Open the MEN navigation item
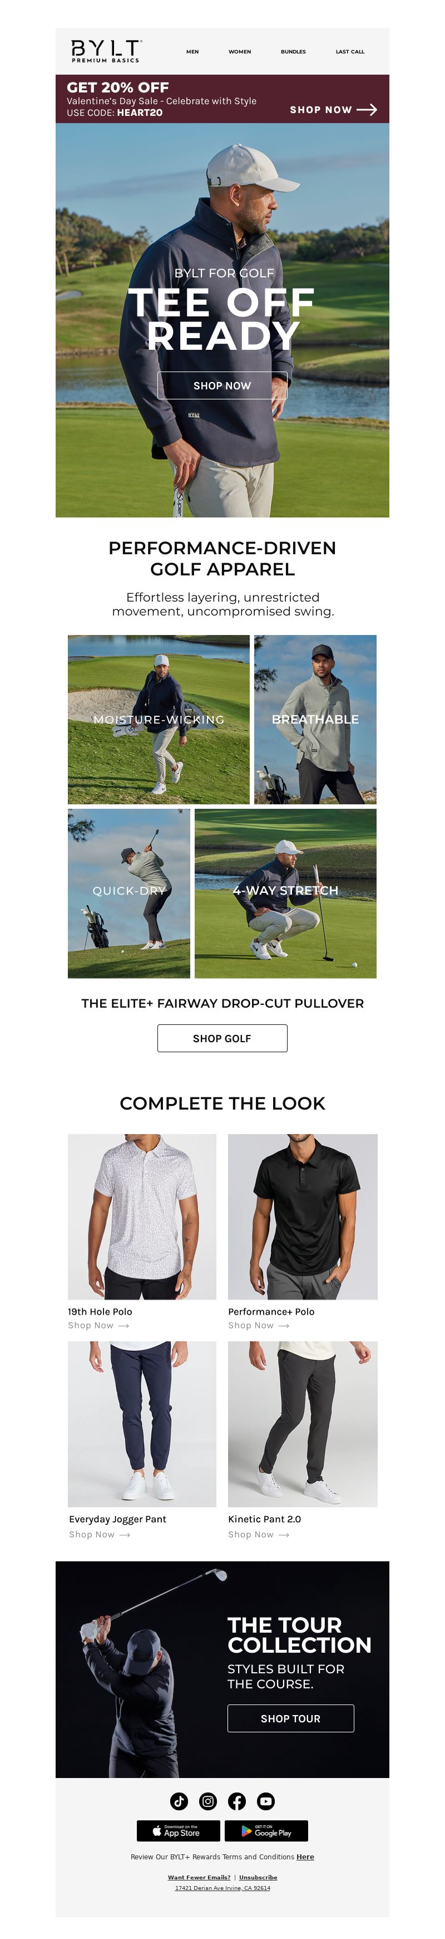The width and height of the screenshot is (445, 1939). coord(192,52)
